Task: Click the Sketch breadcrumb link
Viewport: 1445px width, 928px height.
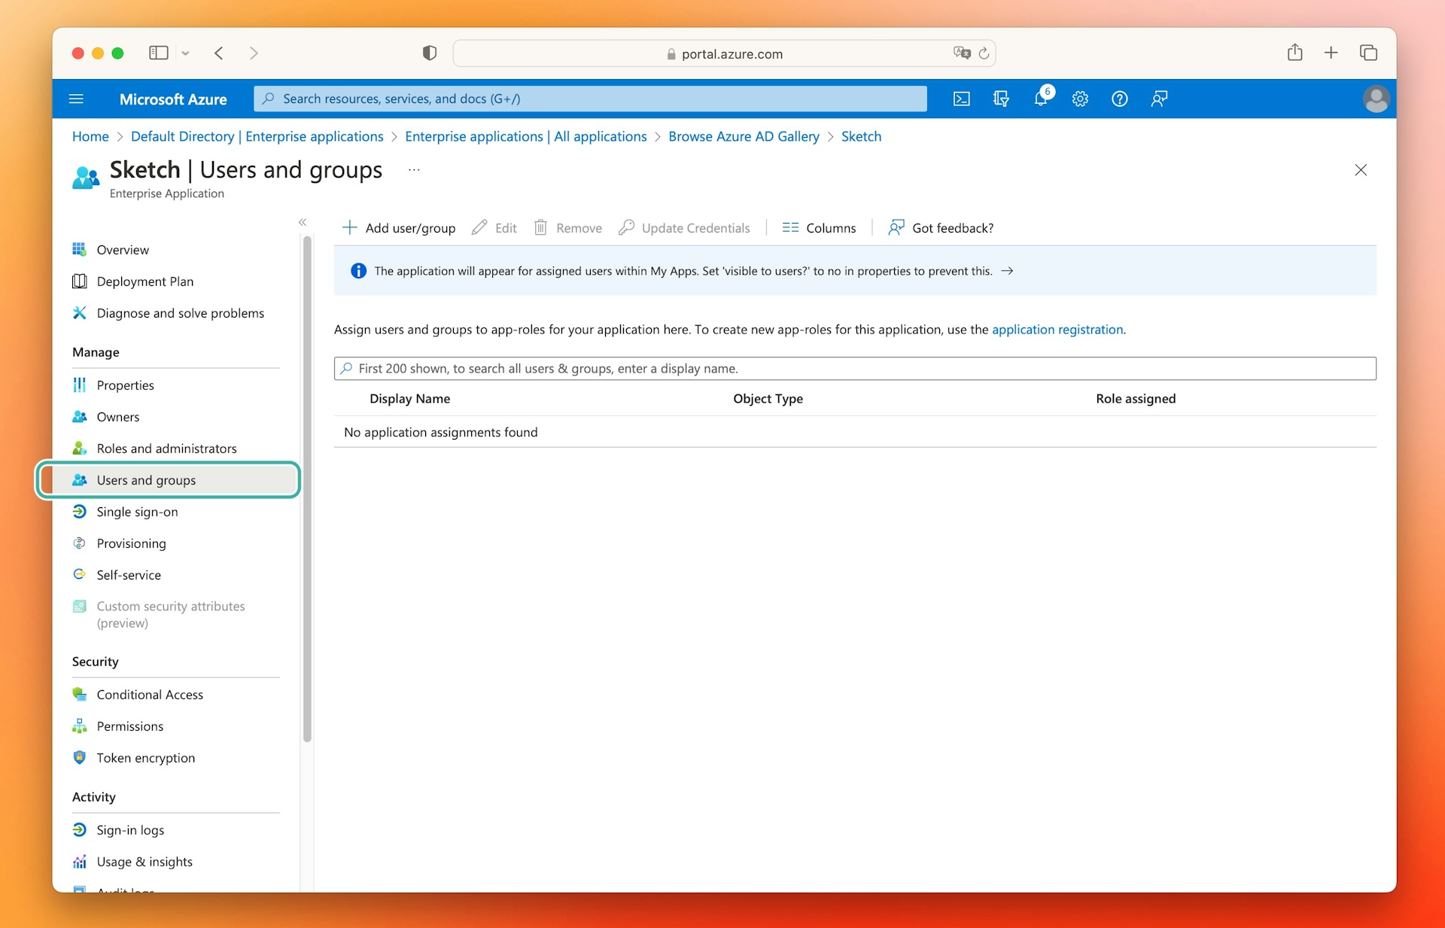Action: click(861, 136)
